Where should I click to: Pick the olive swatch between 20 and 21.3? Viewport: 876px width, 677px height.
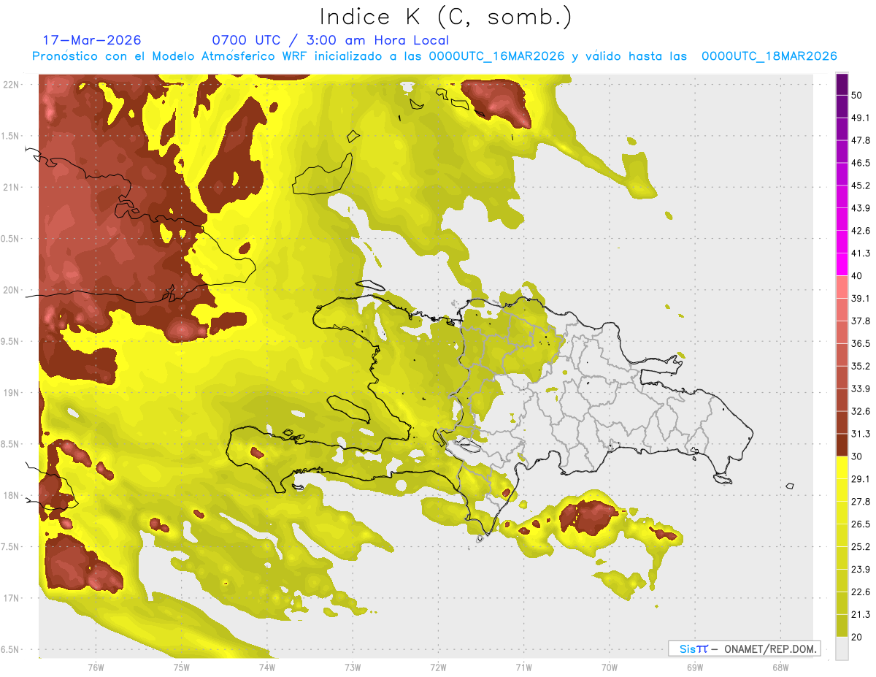[842, 626]
